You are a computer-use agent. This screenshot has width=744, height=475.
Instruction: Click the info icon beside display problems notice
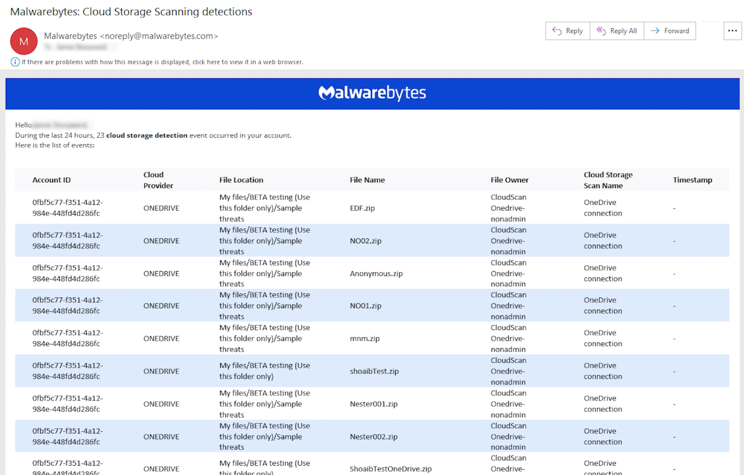pyautogui.click(x=15, y=62)
